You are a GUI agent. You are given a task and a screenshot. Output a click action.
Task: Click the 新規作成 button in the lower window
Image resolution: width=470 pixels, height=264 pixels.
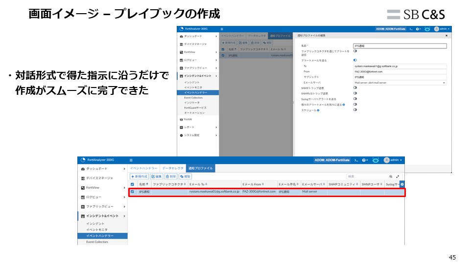click(139, 176)
